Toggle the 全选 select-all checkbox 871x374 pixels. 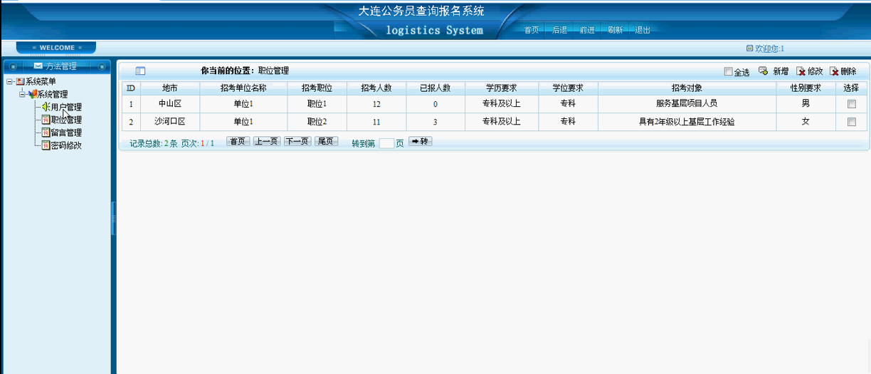[x=728, y=71]
